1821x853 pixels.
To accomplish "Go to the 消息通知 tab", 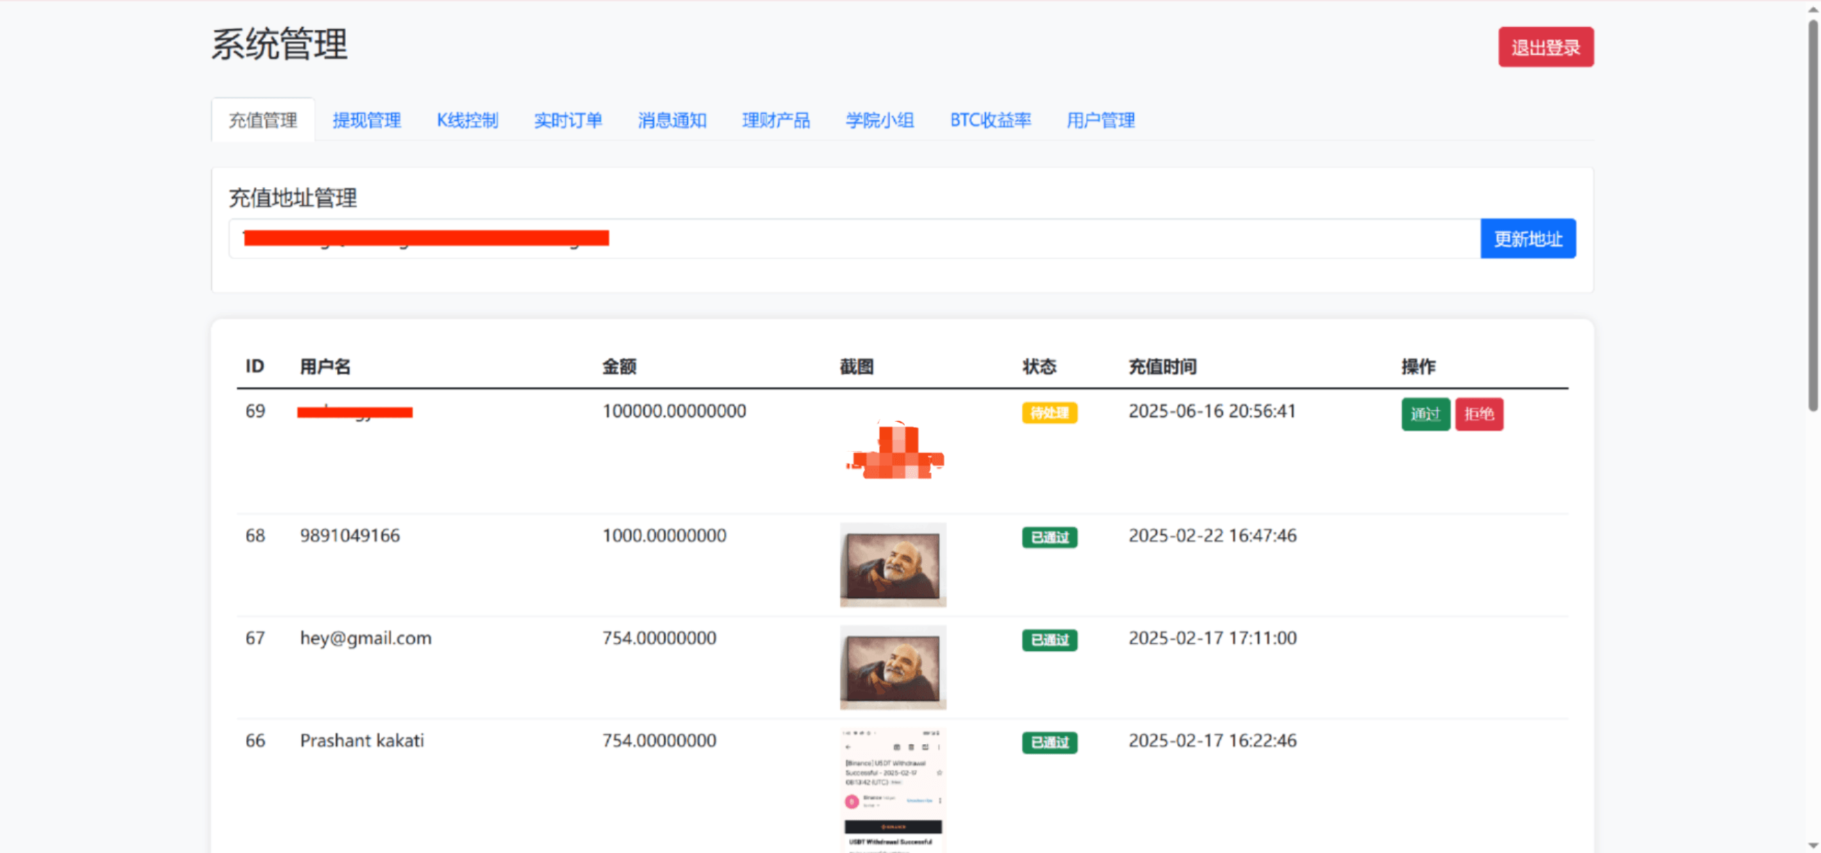I will click(x=671, y=120).
